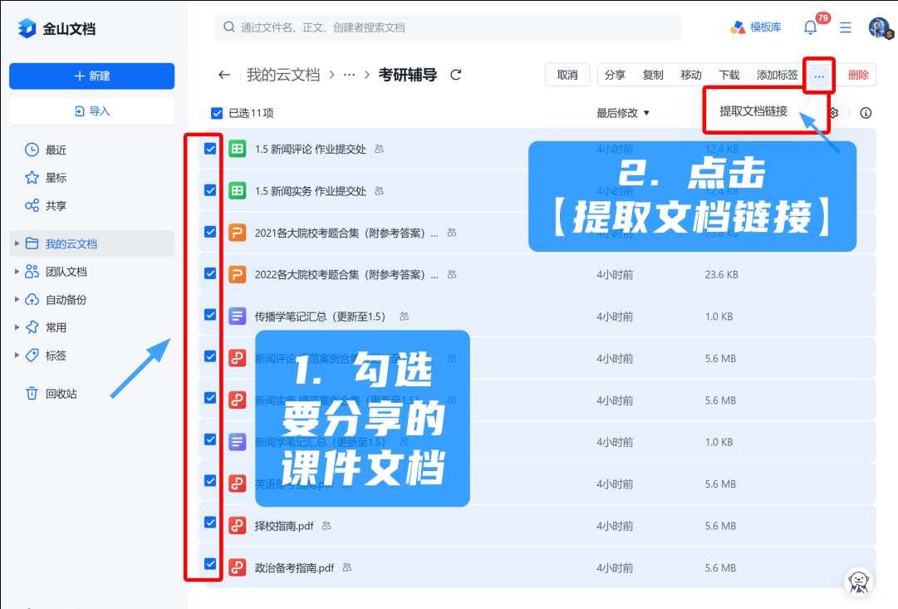Expand the 团队文档 tree node
The width and height of the screenshot is (898, 609).
point(17,272)
